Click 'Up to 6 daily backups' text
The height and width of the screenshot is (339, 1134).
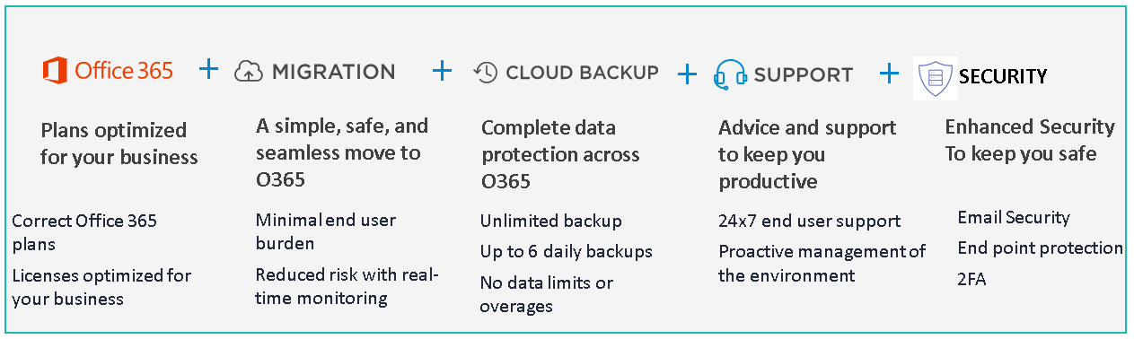[567, 251]
